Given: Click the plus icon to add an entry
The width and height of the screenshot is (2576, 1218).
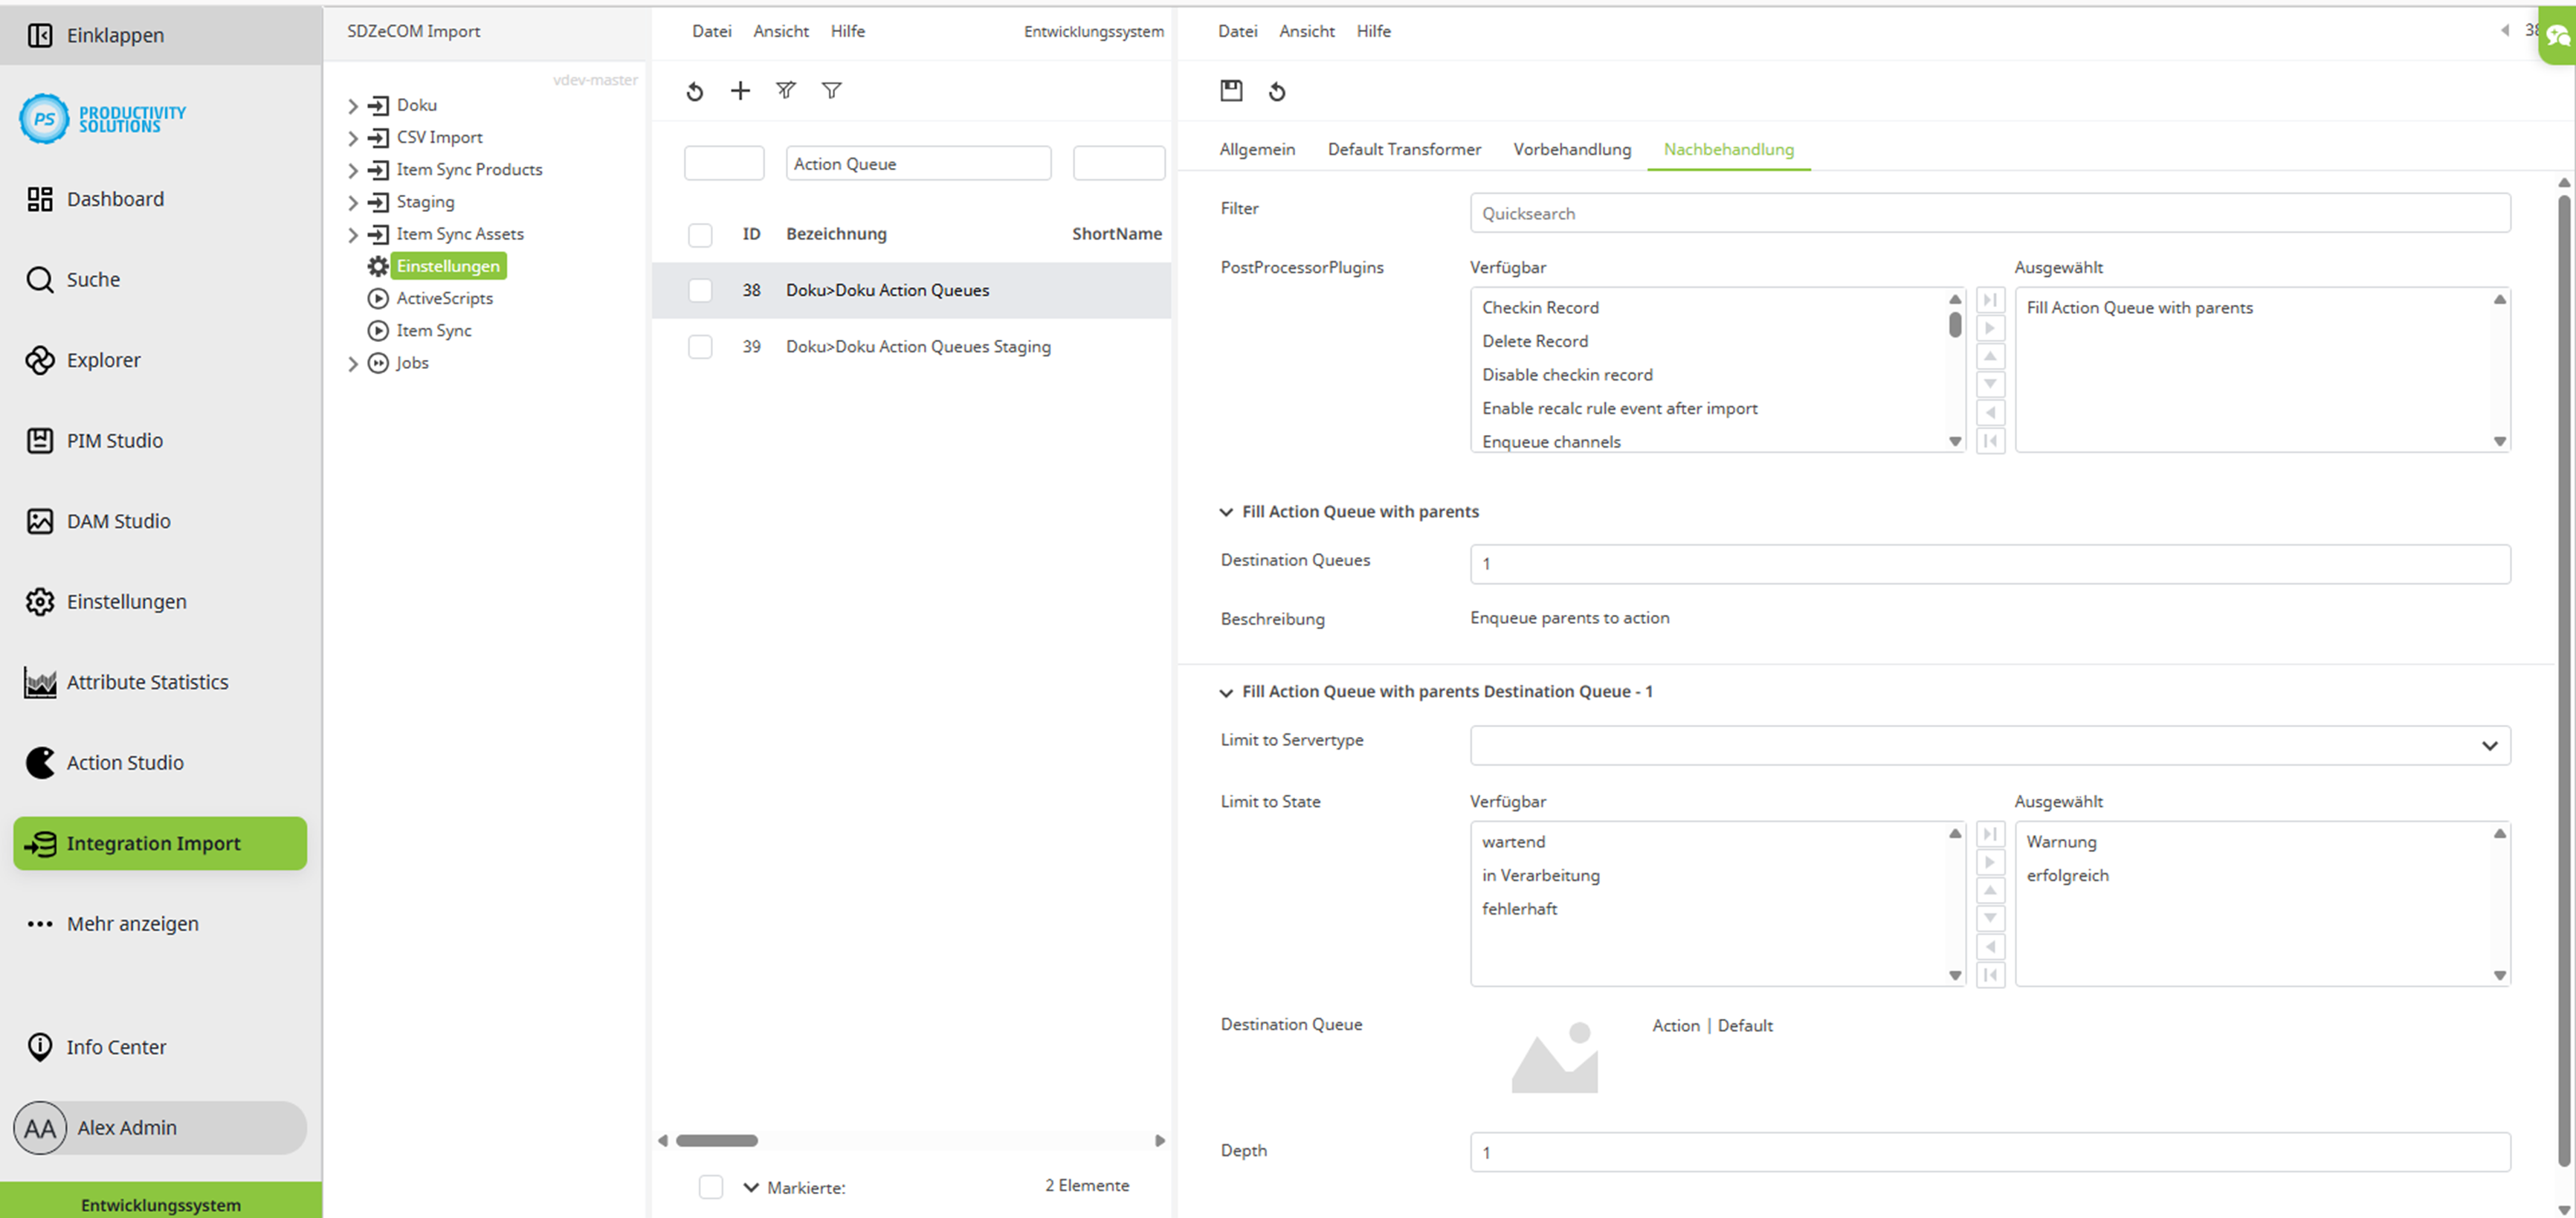Looking at the screenshot, I should (740, 91).
